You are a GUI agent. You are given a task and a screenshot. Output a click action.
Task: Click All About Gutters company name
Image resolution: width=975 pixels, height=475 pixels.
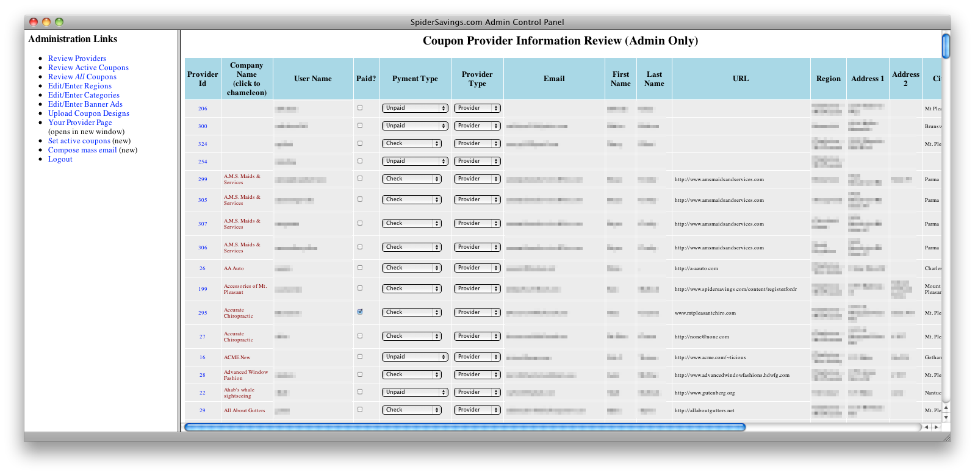pos(245,410)
